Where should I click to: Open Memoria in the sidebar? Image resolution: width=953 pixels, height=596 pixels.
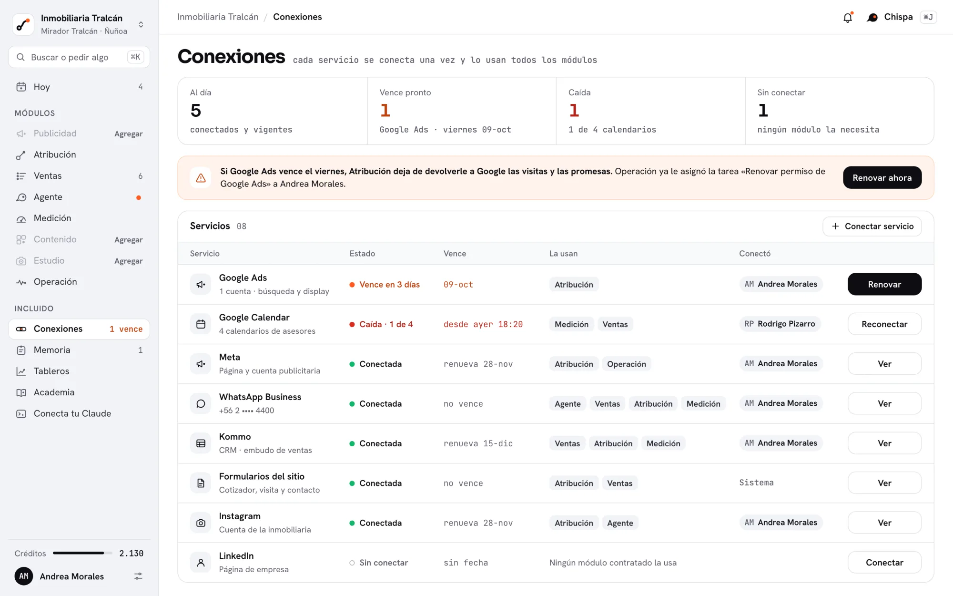pyautogui.click(x=79, y=350)
